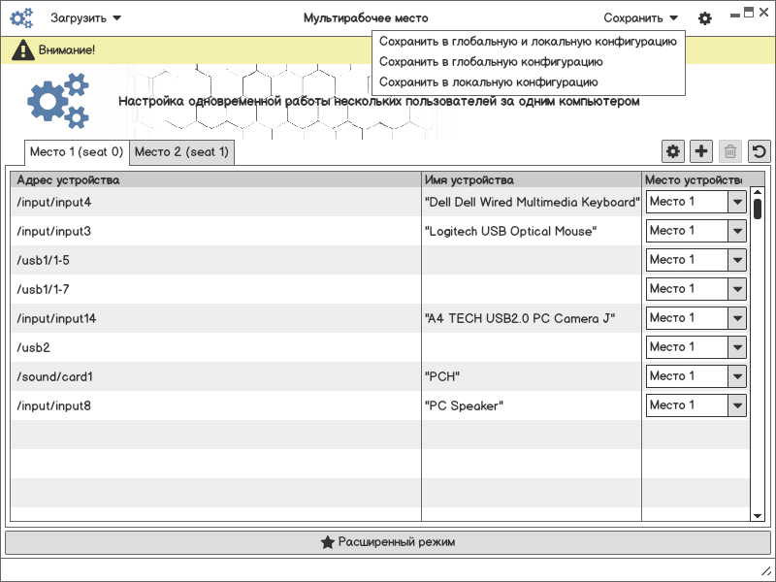Open seat dropdown for /usb1/1-5 row
776x582 pixels.
(695, 260)
